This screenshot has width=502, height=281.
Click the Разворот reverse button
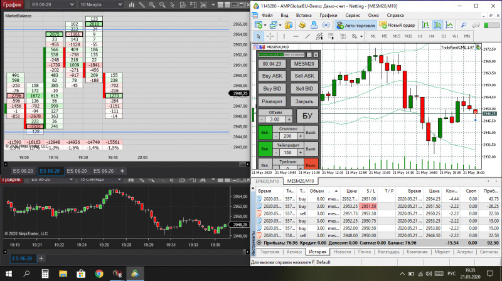pyautogui.click(x=272, y=101)
